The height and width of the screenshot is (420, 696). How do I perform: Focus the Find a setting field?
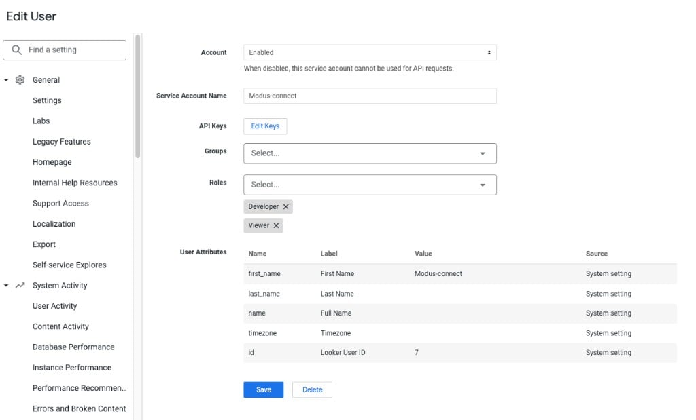point(65,50)
